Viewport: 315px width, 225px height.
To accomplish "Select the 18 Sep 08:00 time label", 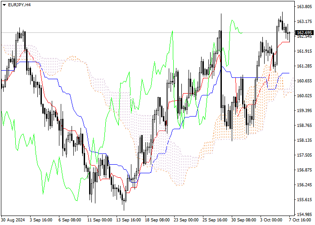I will 157,220.
